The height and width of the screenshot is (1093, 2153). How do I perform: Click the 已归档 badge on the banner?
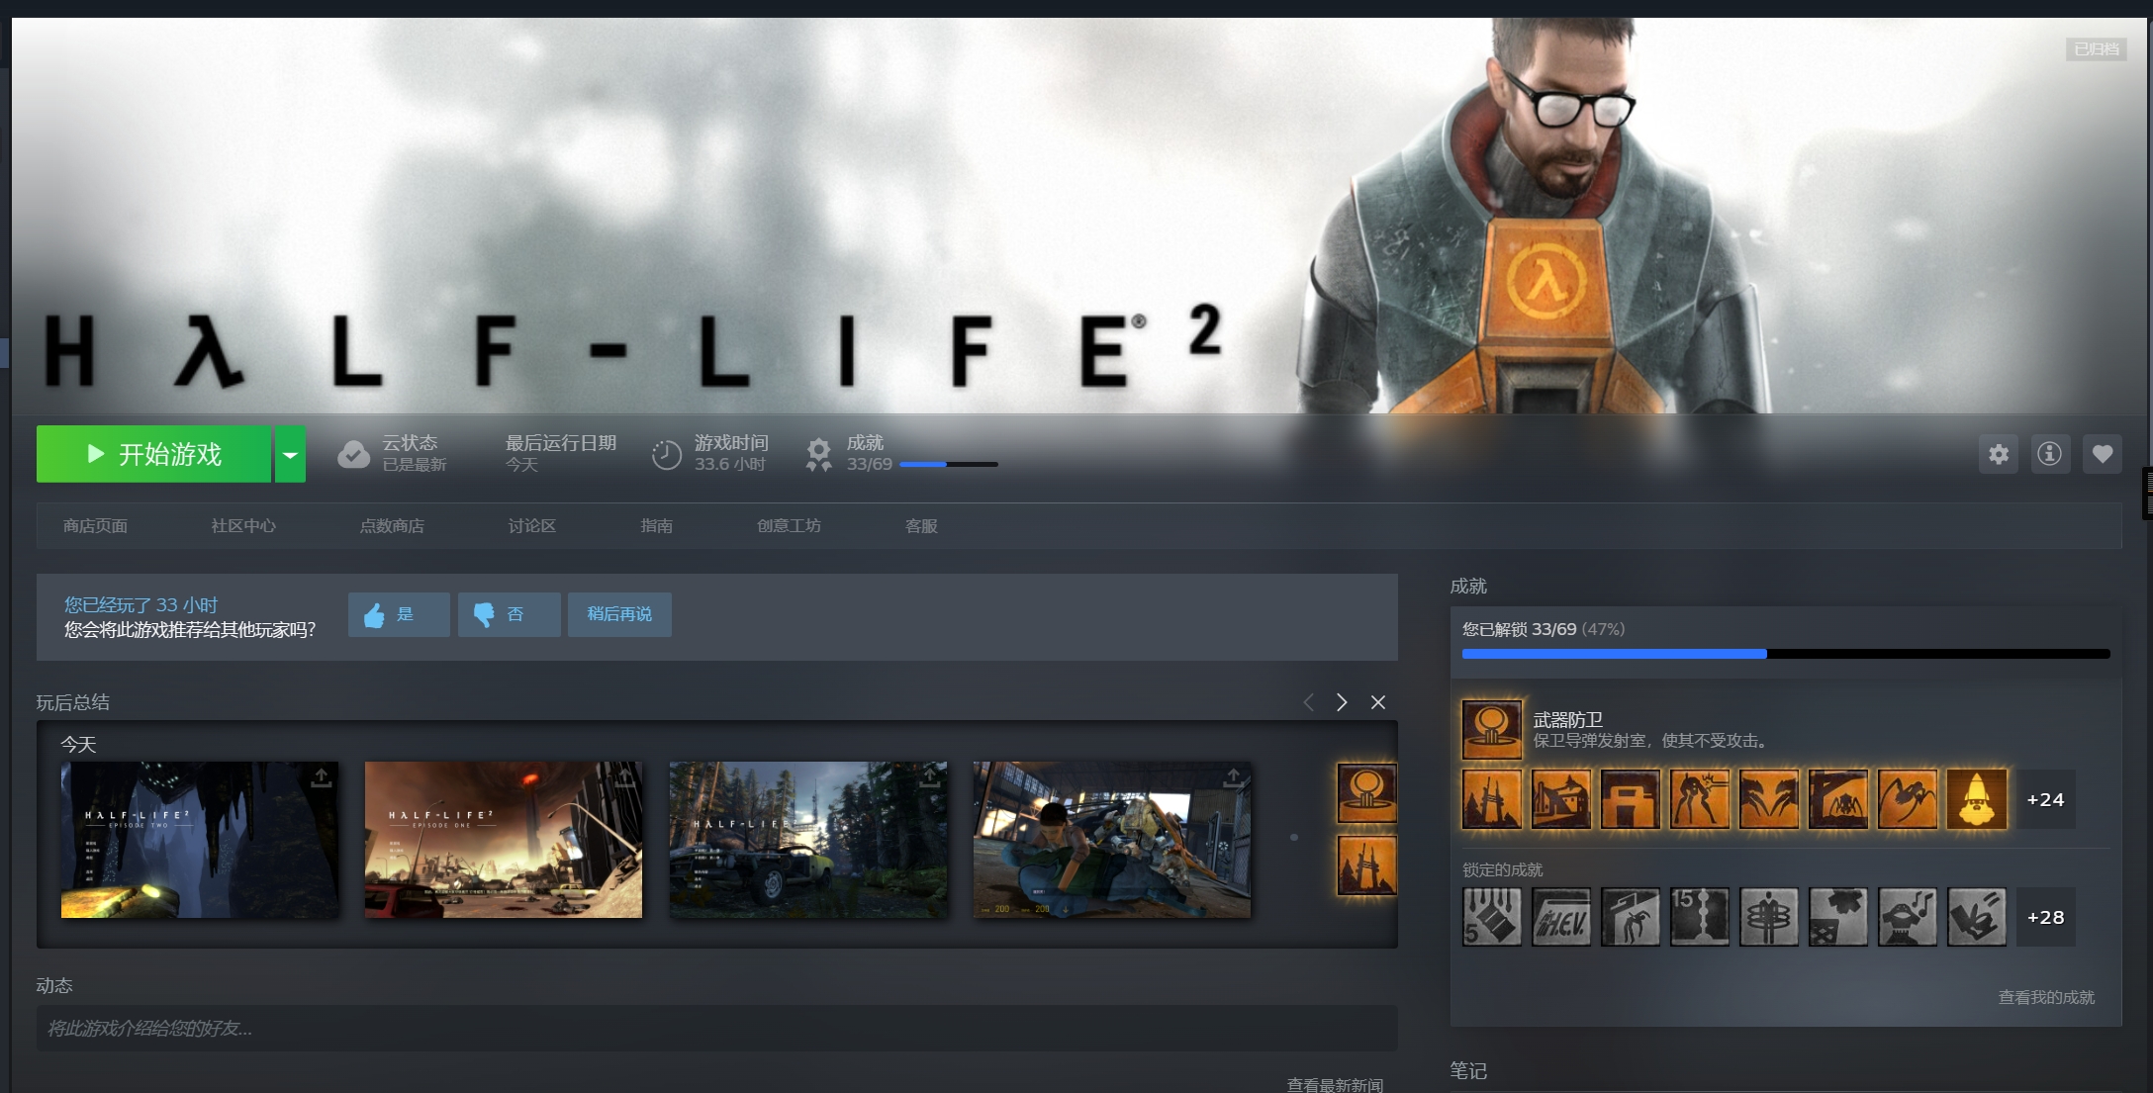2097,49
